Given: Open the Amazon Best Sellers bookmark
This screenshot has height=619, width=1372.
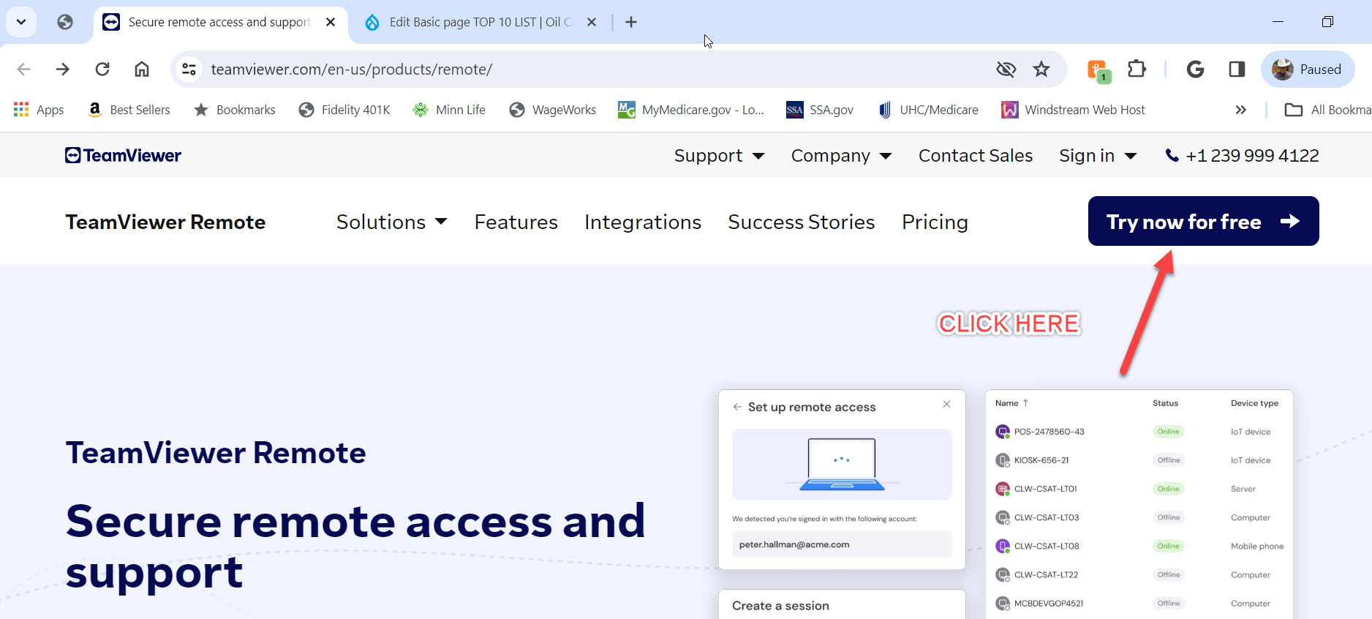Looking at the screenshot, I should [x=129, y=110].
